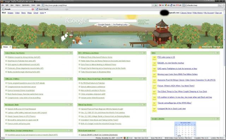The image size is (226, 140).
Task: Minimize the Digg gadget
Action: [x=216, y=53]
